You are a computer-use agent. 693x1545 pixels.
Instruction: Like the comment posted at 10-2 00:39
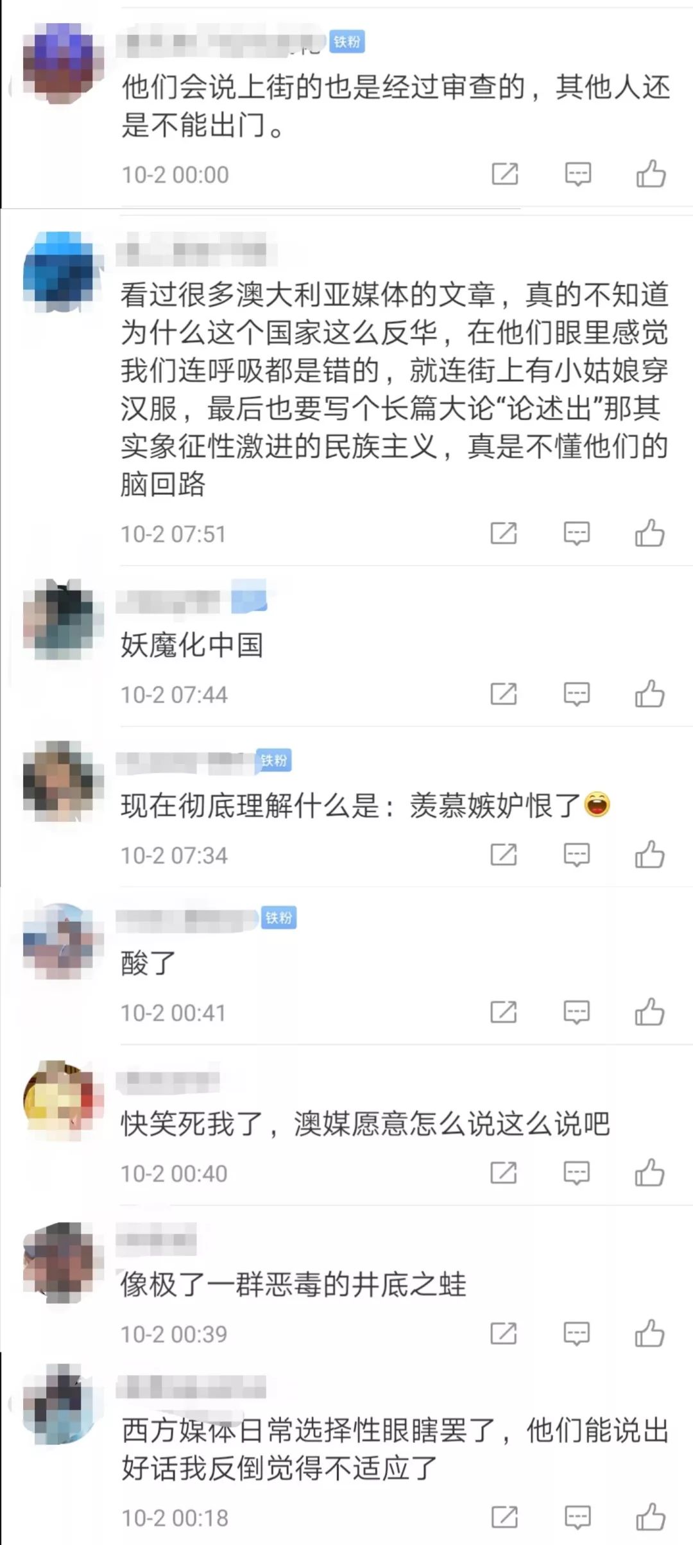point(649,1334)
